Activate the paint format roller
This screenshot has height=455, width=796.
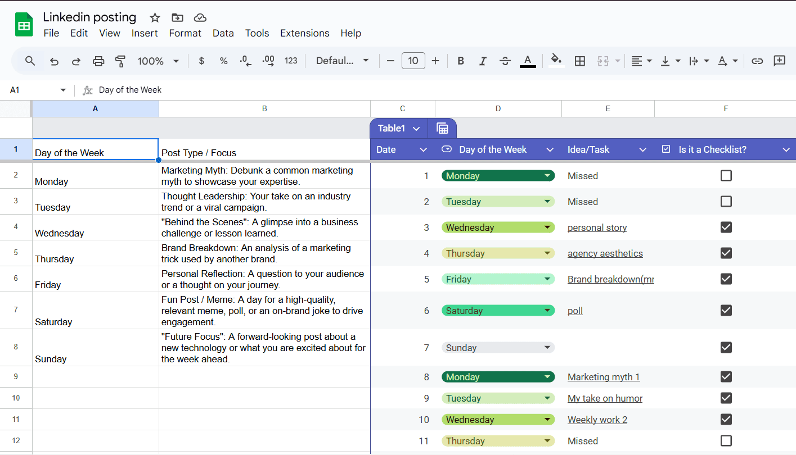(x=120, y=61)
